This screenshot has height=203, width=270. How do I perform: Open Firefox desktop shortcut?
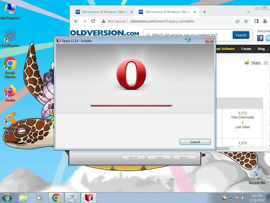(10, 93)
